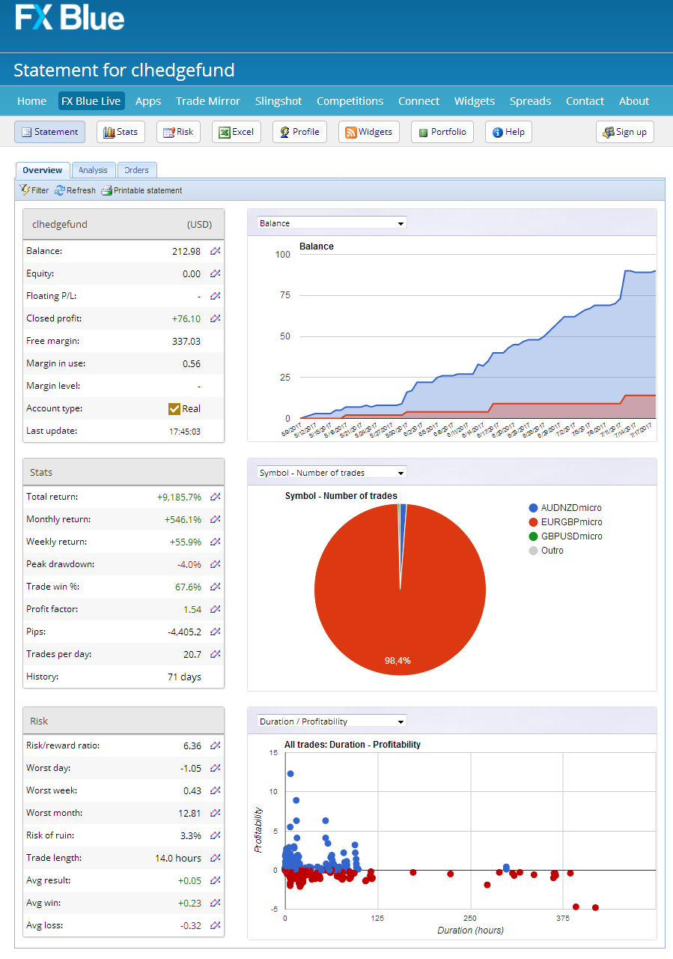The width and height of the screenshot is (673, 959).
Task: Click the Connect navigation item
Action: coord(418,101)
